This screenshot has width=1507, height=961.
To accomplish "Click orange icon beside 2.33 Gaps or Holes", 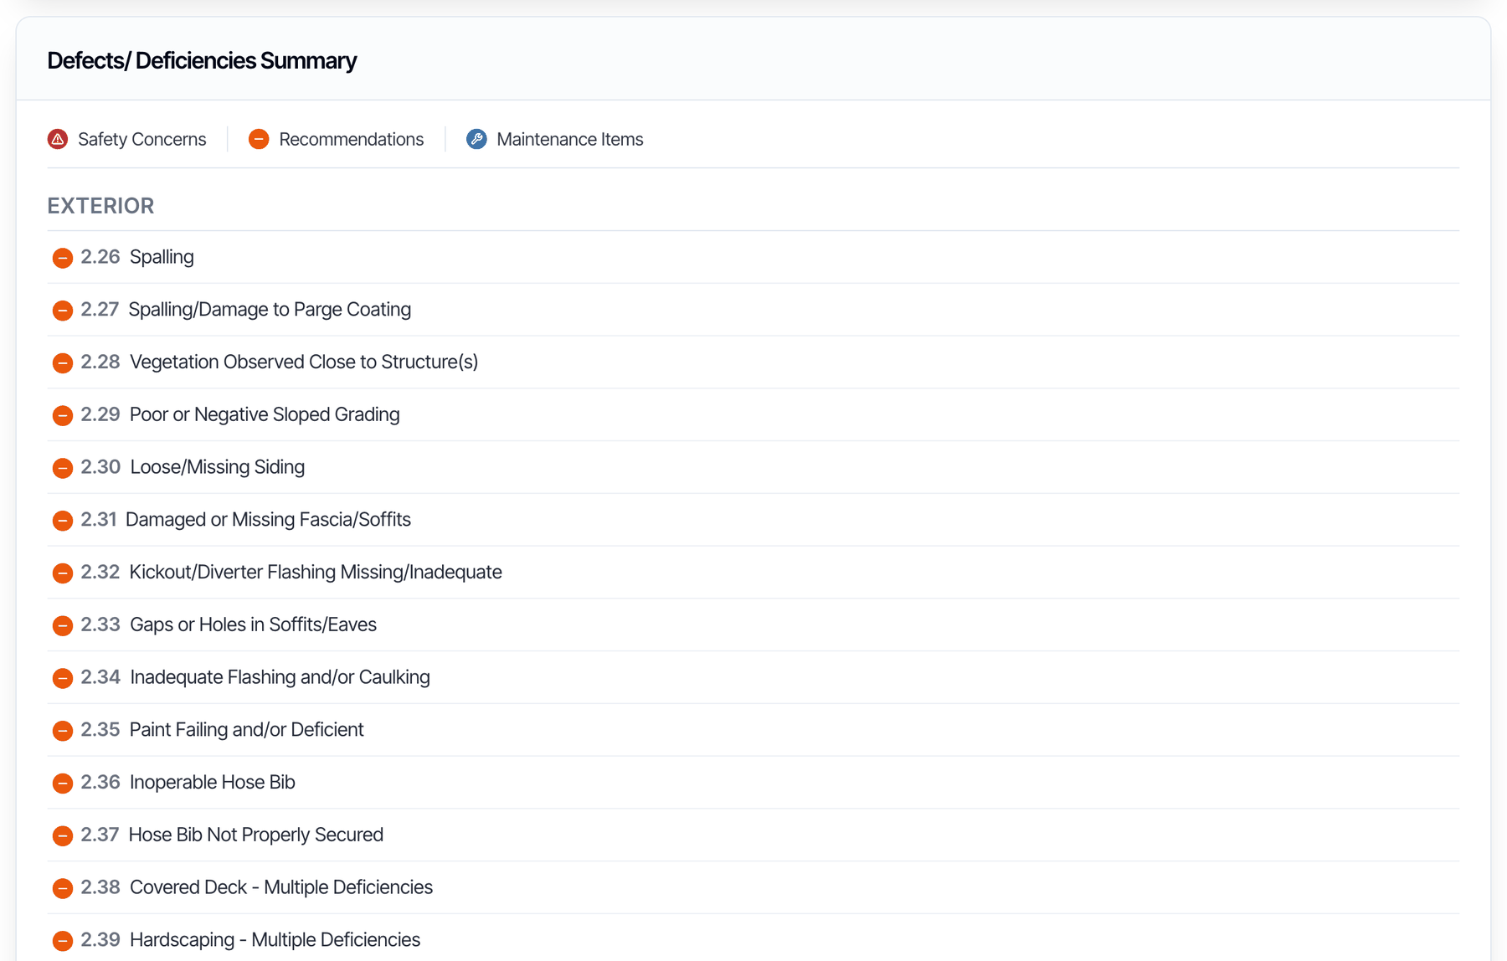I will 63,625.
